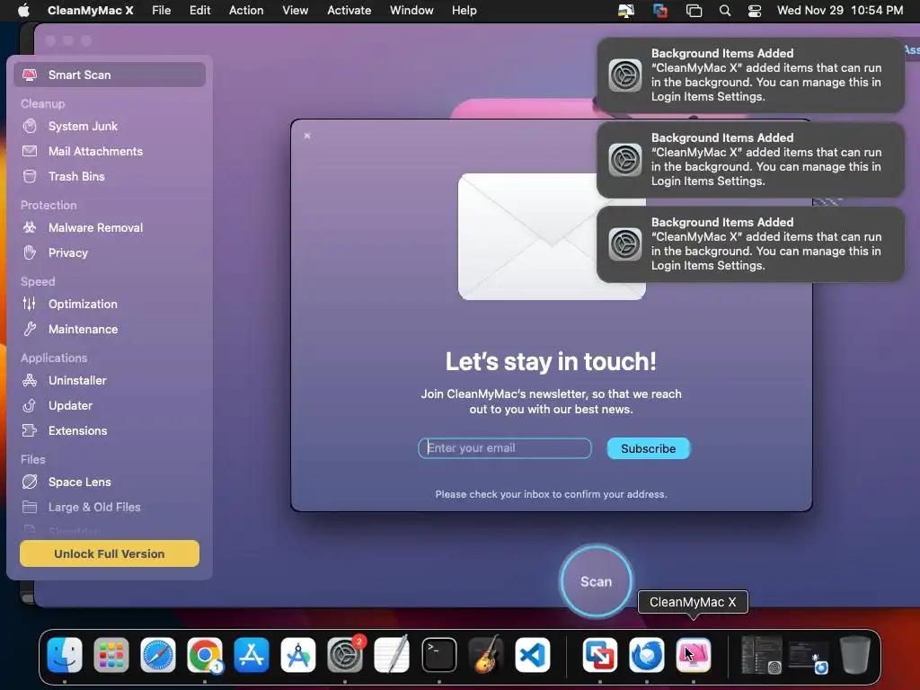Viewport: 920px width, 690px height.
Task: Launch Safari from the Dock
Action: tap(158, 655)
